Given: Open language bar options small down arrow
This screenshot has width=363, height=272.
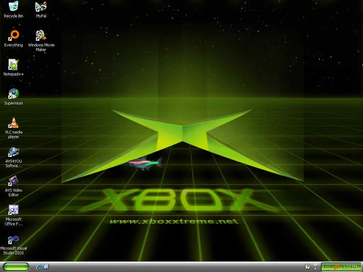Looking at the screenshot, I should click(315, 268).
